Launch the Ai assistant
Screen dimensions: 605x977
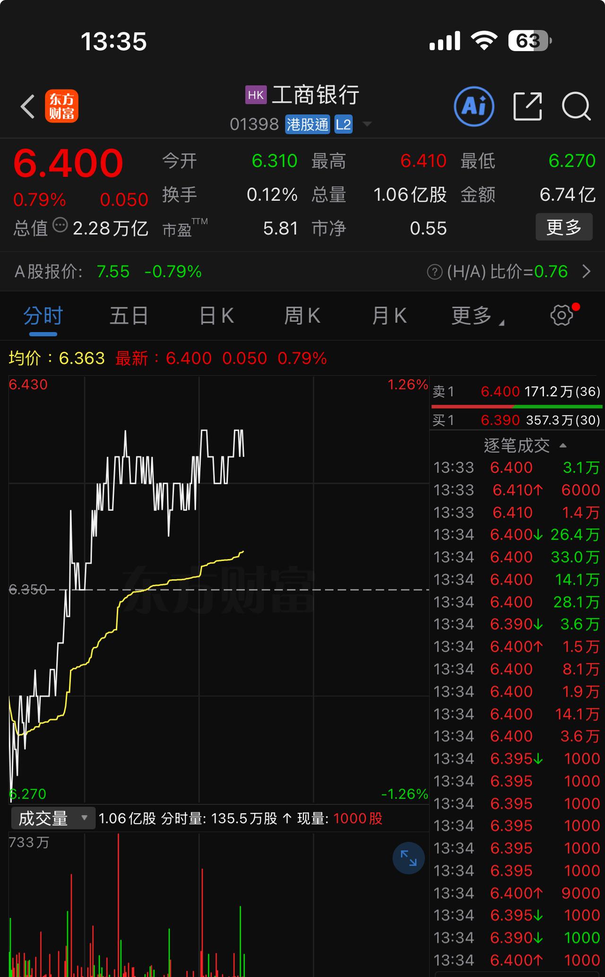click(x=474, y=106)
